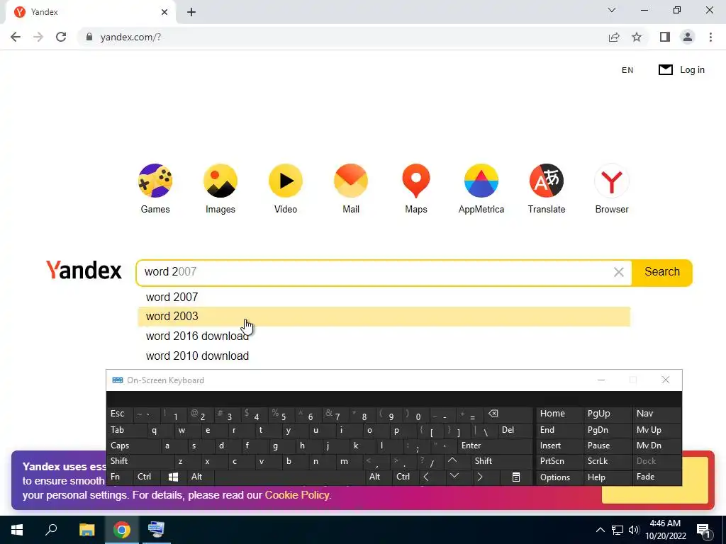Show hidden system tray icons
This screenshot has width=726, height=544.
click(x=600, y=530)
